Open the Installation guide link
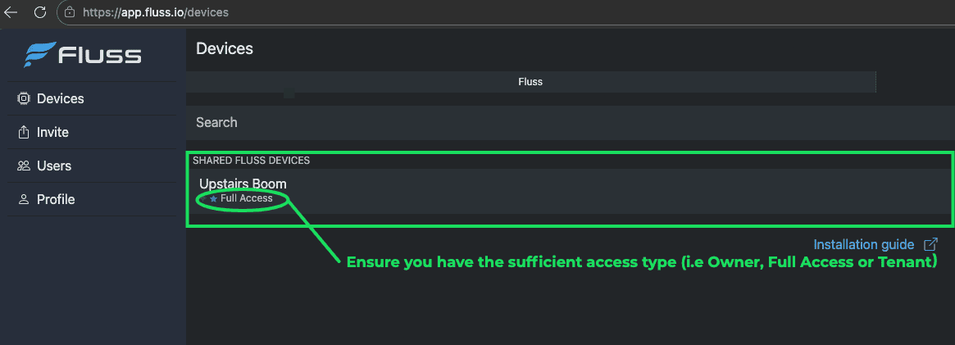955x345 pixels. point(863,244)
